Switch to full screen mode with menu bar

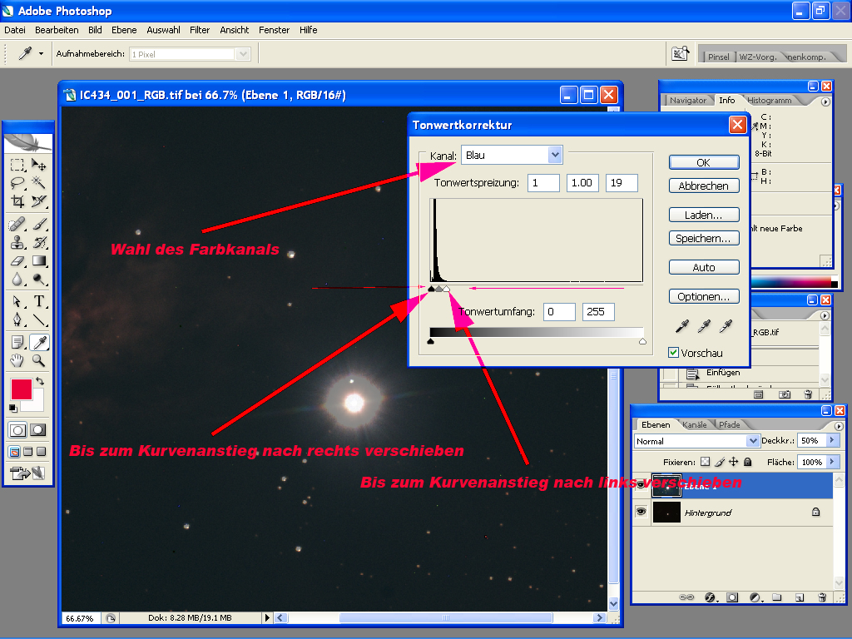click(27, 452)
